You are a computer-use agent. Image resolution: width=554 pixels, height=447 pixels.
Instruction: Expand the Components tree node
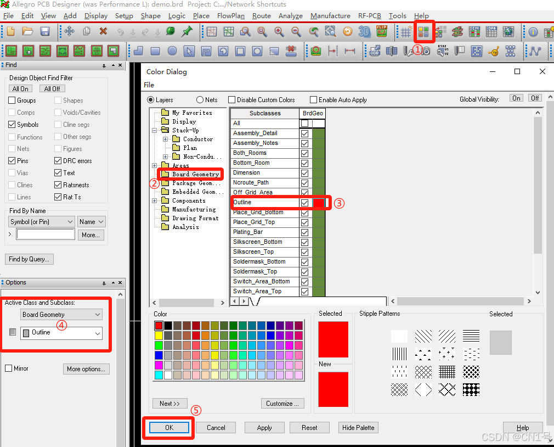(x=154, y=201)
